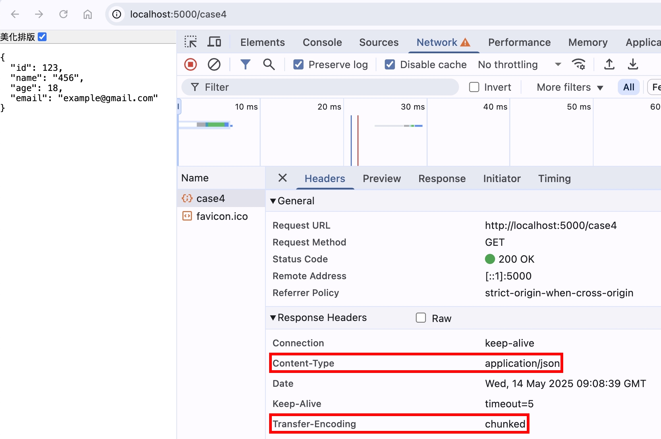Viewport: 661px width, 439px height.
Task: Click the case4 JSON file icon
Action: pyautogui.click(x=187, y=198)
